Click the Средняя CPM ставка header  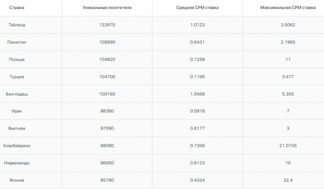[197, 8]
